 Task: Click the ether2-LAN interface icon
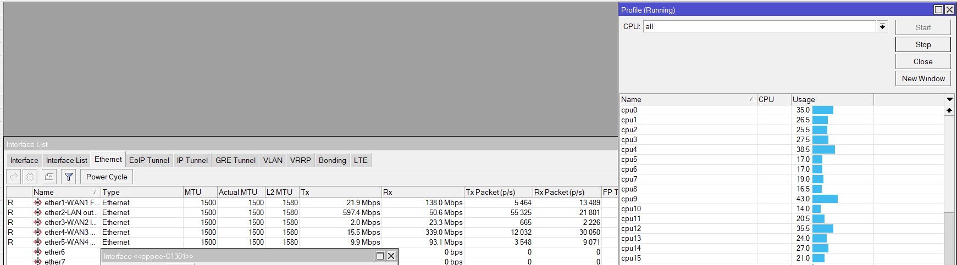point(38,212)
